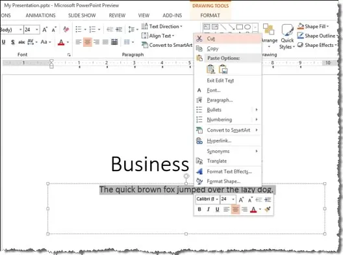Screen dimensions: 343x255
Task: Switch to the ANIMATIONS ribbon tab
Action: (40, 16)
